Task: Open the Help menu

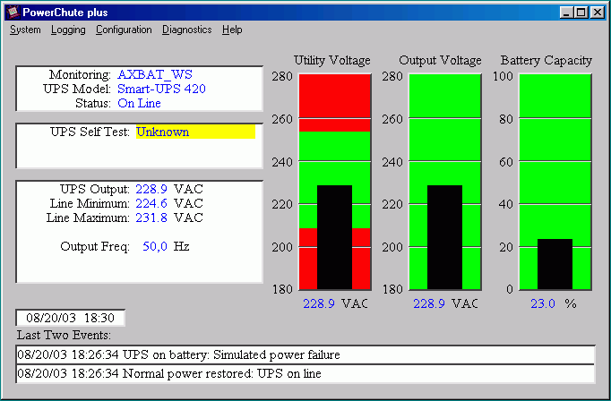Action: pos(232,30)
